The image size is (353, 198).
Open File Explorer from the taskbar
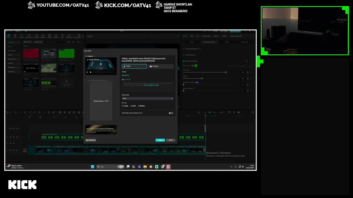tap(145, 167)
